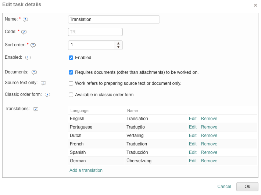261x195 pixels.
Task: Uncheck the Enabled checkbox
Action: 71,58
